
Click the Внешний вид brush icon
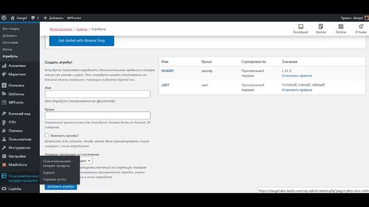[x=4, y=114]
